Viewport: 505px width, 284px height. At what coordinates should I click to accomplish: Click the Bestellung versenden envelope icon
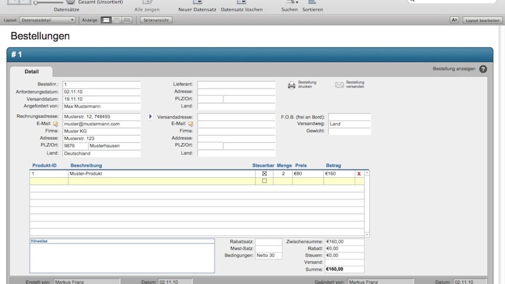pyautogui.click(x=338, y=84)
